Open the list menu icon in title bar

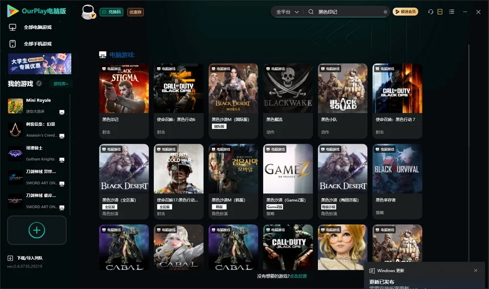click(x=451, y=12)
